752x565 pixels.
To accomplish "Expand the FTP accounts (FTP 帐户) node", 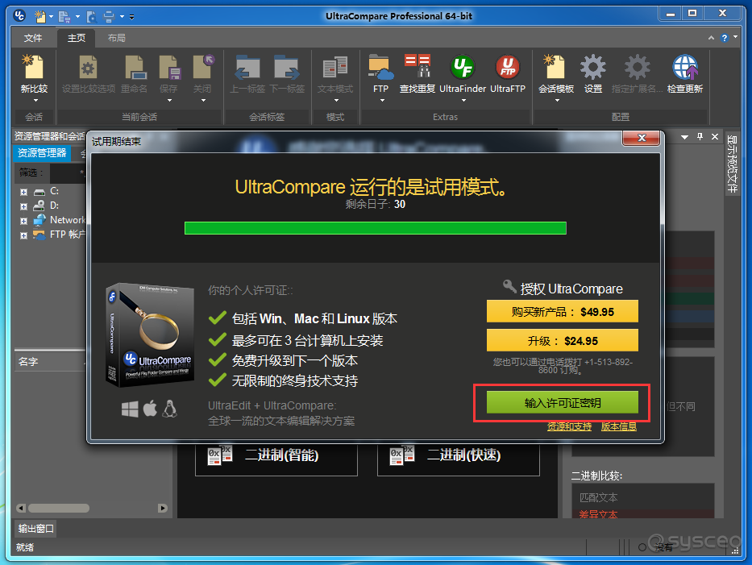I will tap(23, 235).
